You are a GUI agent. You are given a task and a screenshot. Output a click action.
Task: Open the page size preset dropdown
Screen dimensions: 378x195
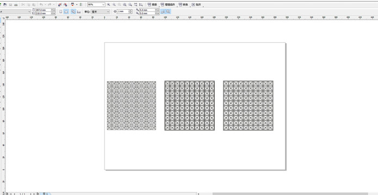pyautogui.click(x=29, y=11)
